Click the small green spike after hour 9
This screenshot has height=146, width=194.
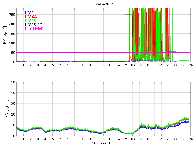point(84,59)
